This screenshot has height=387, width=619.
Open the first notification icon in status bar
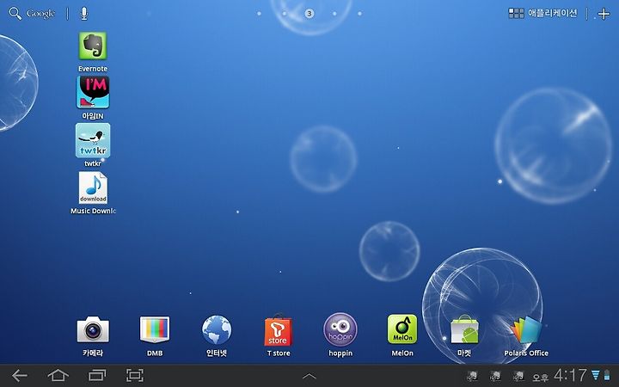pyautogui.click(x=472, y=376)
